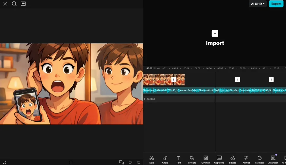Open the Filters tool
The height and width of the screenshot is (165, 286).
point(233,159)
